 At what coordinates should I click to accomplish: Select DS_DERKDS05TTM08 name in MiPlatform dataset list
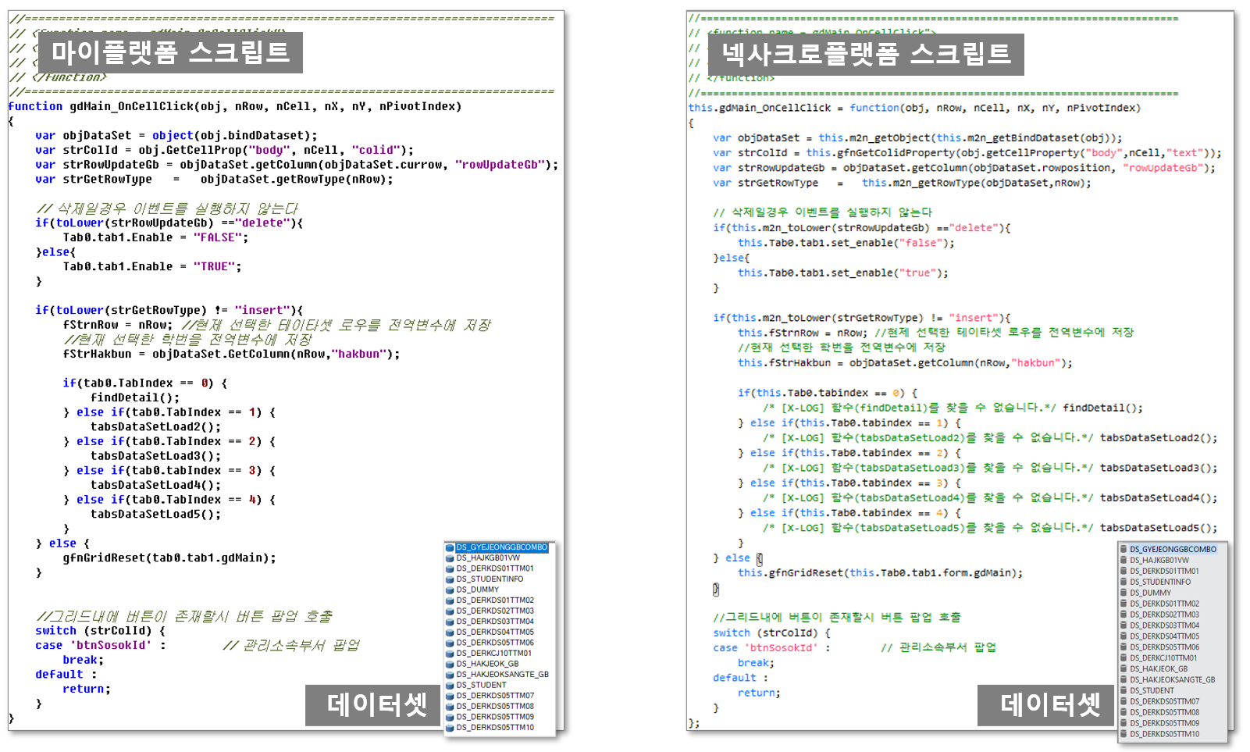click(495, 706)
